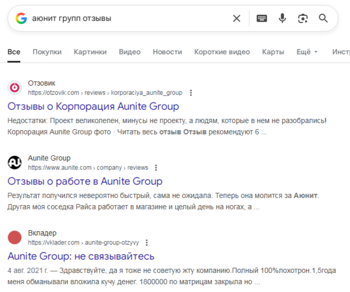Image resolution: width=350 pixels, height=292 pixels.
Task: Select the Короткие видео tab
Action: pos(222,52)
